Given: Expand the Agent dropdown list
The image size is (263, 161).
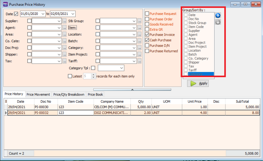Looking at the screenshot, I should click(x=59, y=28).
